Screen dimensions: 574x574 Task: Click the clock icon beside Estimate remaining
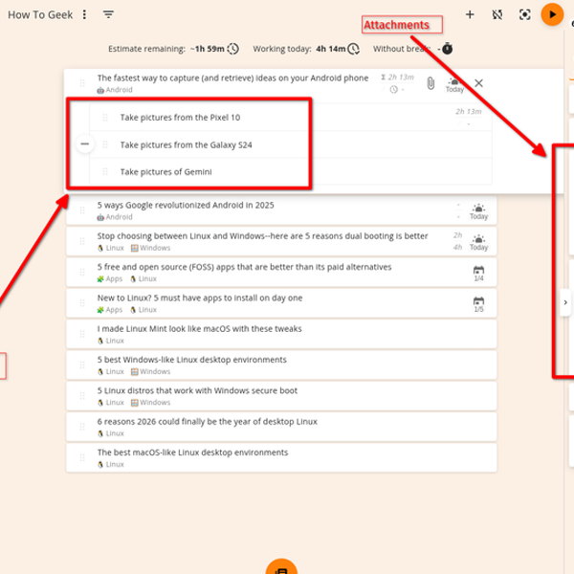(x=232, y=49)
